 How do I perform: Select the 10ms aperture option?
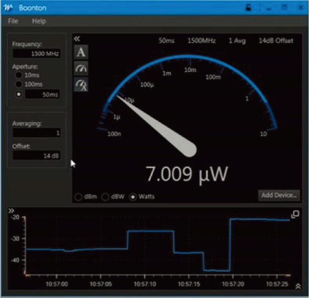click(19, 75)
